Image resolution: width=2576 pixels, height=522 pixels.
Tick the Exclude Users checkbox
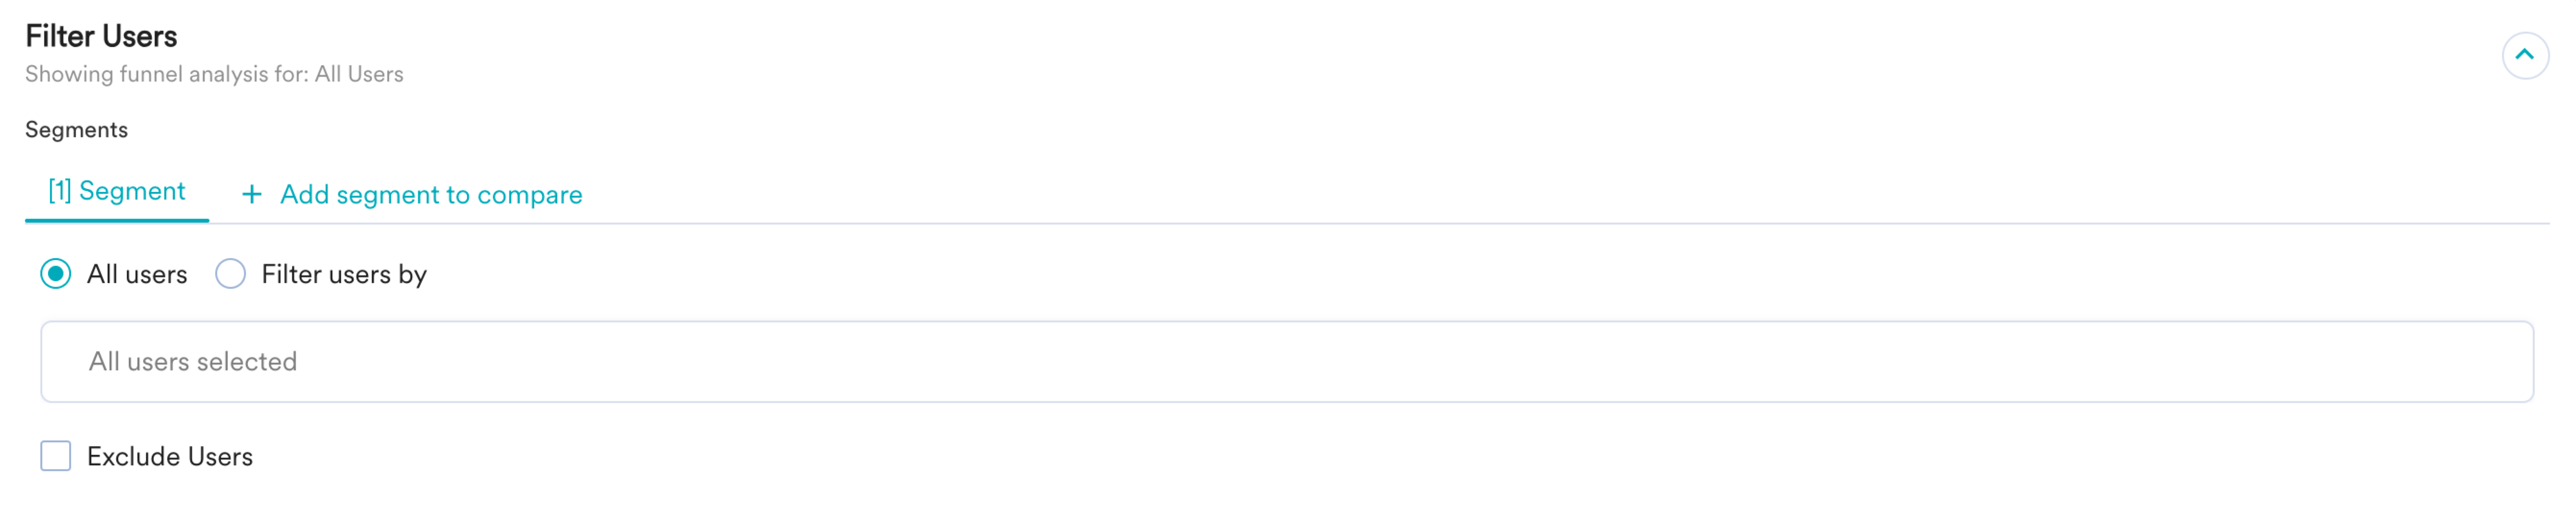56,456
